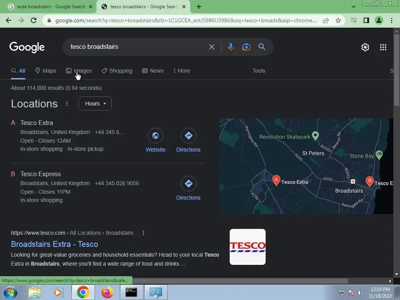Click the horizontal scrollbar thumb
Screen dimensions: 400x300
click(240, 281)
